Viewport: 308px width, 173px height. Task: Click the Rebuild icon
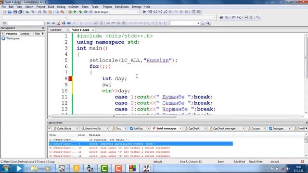[x=86, y=12]
